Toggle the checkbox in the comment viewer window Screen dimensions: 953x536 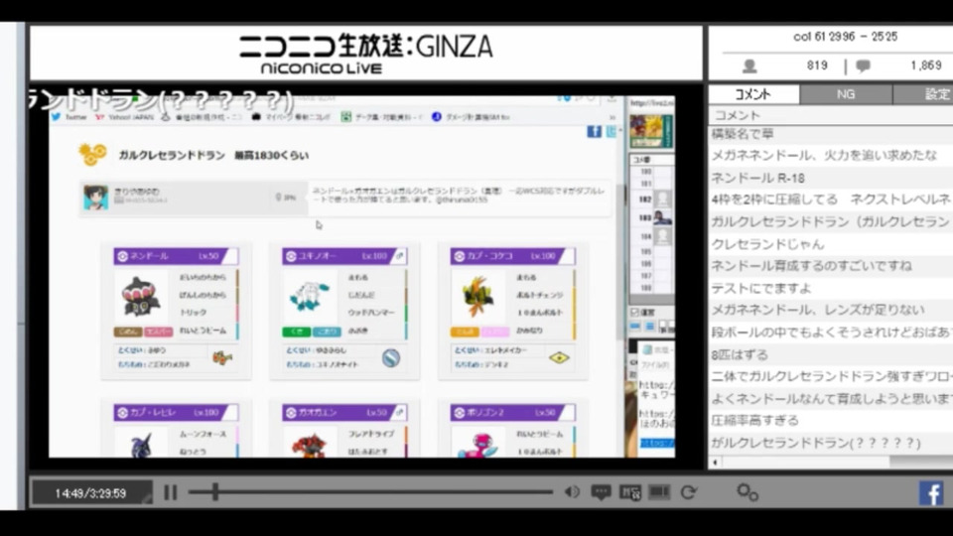click(635, 313)
